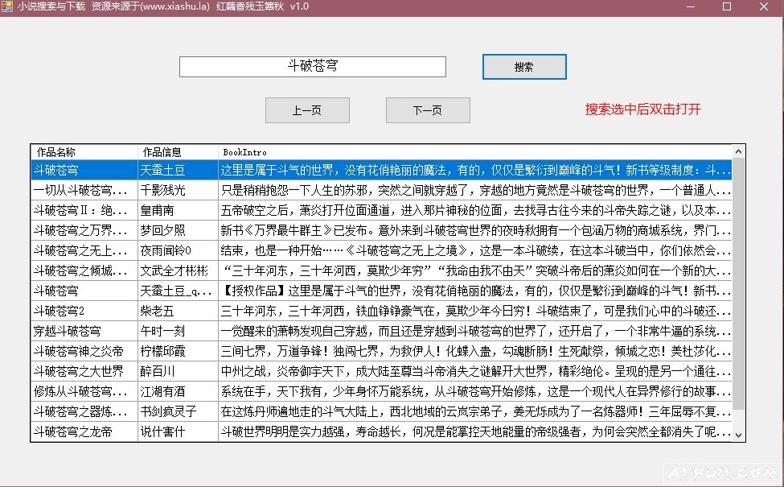This screenshot has width=784, height=487.
Task: Go to the next page with 下一页
Action: tap(428, 109)
